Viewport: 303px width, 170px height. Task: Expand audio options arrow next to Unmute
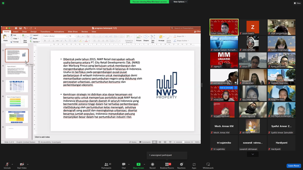[x=12, y=164]
